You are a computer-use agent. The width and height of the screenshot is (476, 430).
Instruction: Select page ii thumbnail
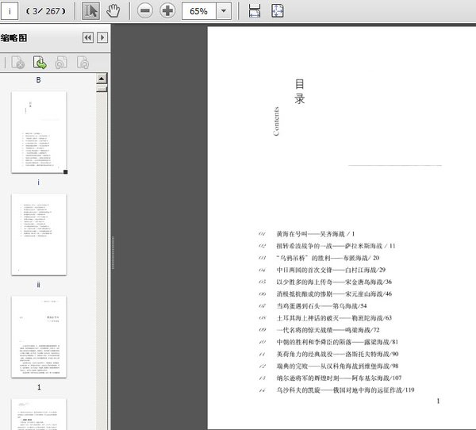[39, 234]
